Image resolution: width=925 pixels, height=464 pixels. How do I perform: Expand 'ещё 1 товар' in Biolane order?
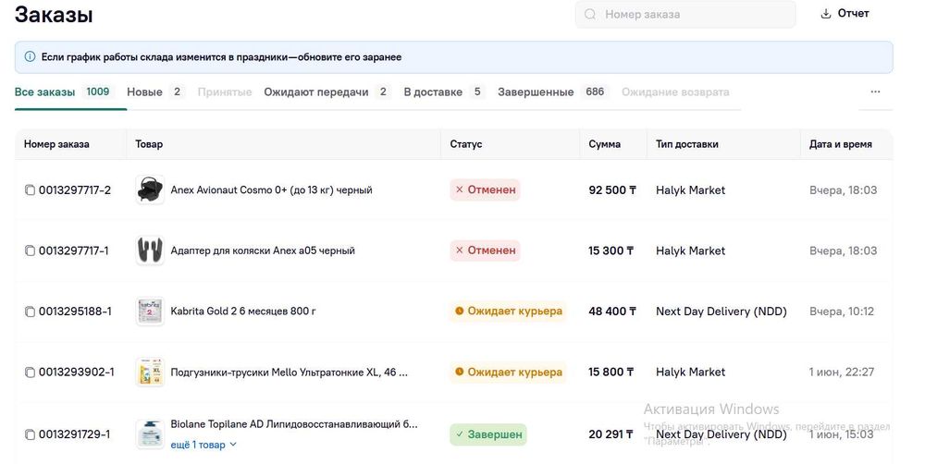click(203, 445)
